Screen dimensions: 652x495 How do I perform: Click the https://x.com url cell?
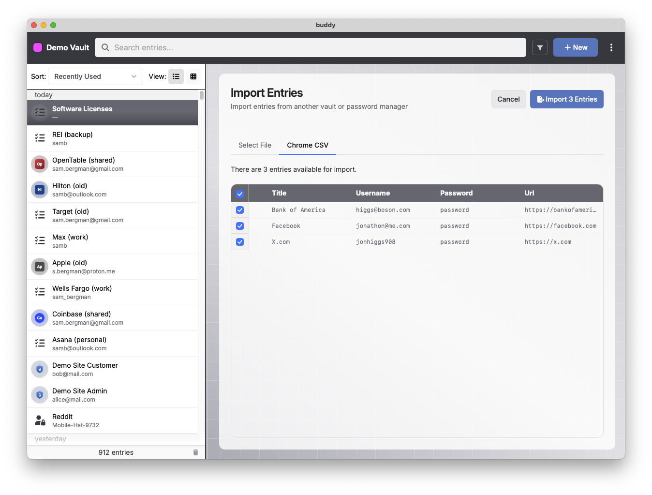click(548, 242)
